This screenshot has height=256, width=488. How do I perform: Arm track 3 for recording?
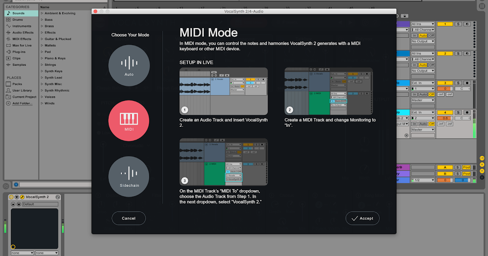click(467, 83)
